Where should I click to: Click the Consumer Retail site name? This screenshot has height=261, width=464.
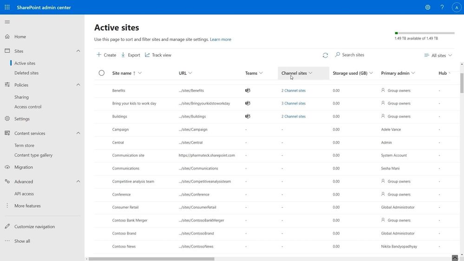pyautogui.click(x=125, y=207)
